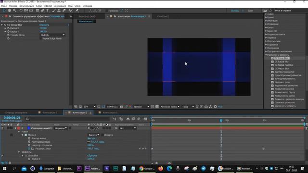Click the Radius Y value in effect controls

(43, 32)
